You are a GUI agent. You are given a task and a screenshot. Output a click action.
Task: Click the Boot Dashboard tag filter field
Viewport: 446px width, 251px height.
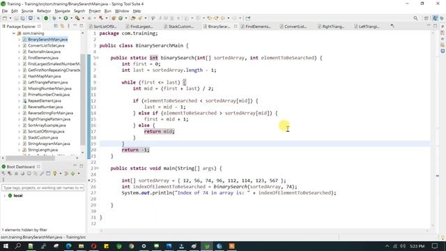click(x=43, y=188)
